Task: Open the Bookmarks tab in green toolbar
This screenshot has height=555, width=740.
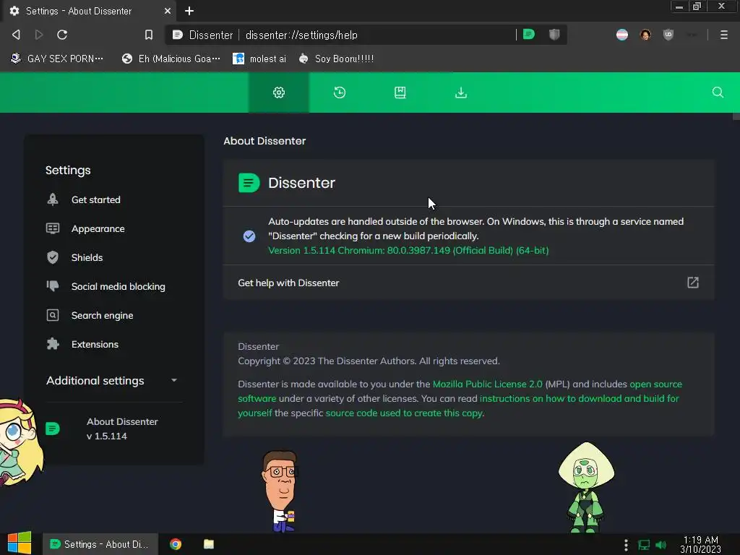Action: tap(400, 92)
